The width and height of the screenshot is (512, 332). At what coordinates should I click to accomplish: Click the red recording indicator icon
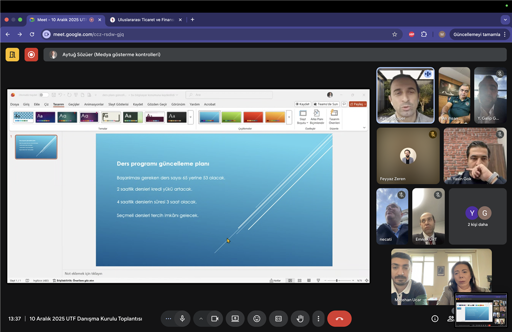31,55
